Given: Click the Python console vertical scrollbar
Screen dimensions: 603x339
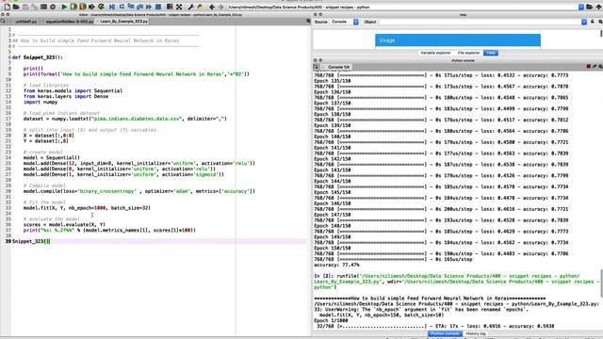Looking at the screenshot, I should [601, 283].
